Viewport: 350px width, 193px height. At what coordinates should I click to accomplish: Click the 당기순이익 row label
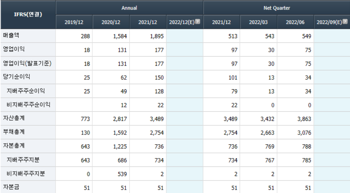coord(17,77)
